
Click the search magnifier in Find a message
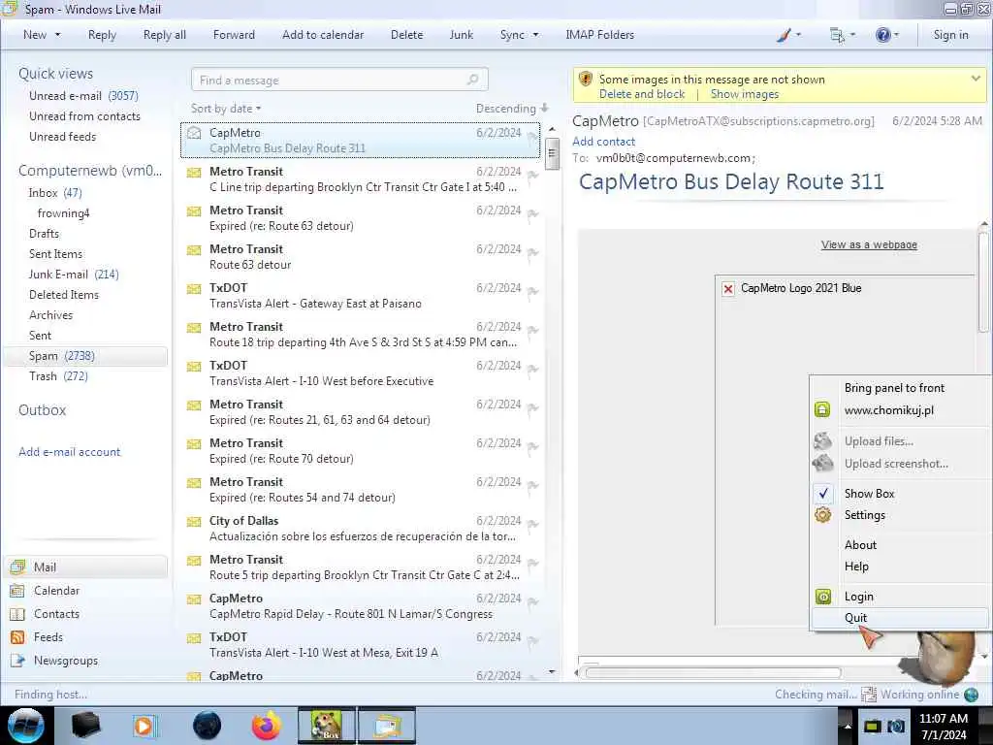pyautogui.click(x=472, y=80)
